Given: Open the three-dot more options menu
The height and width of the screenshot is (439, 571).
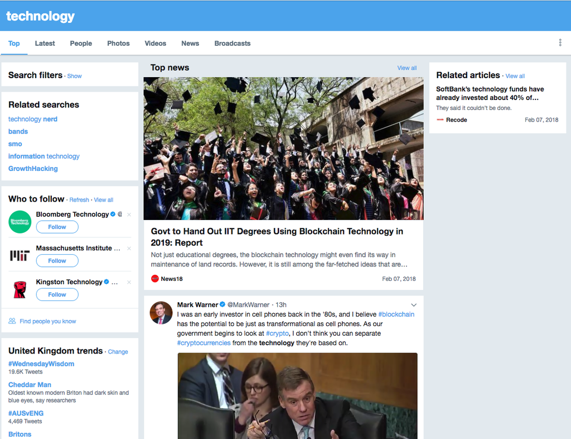Looking at the screenshot, I should point(560,43).
